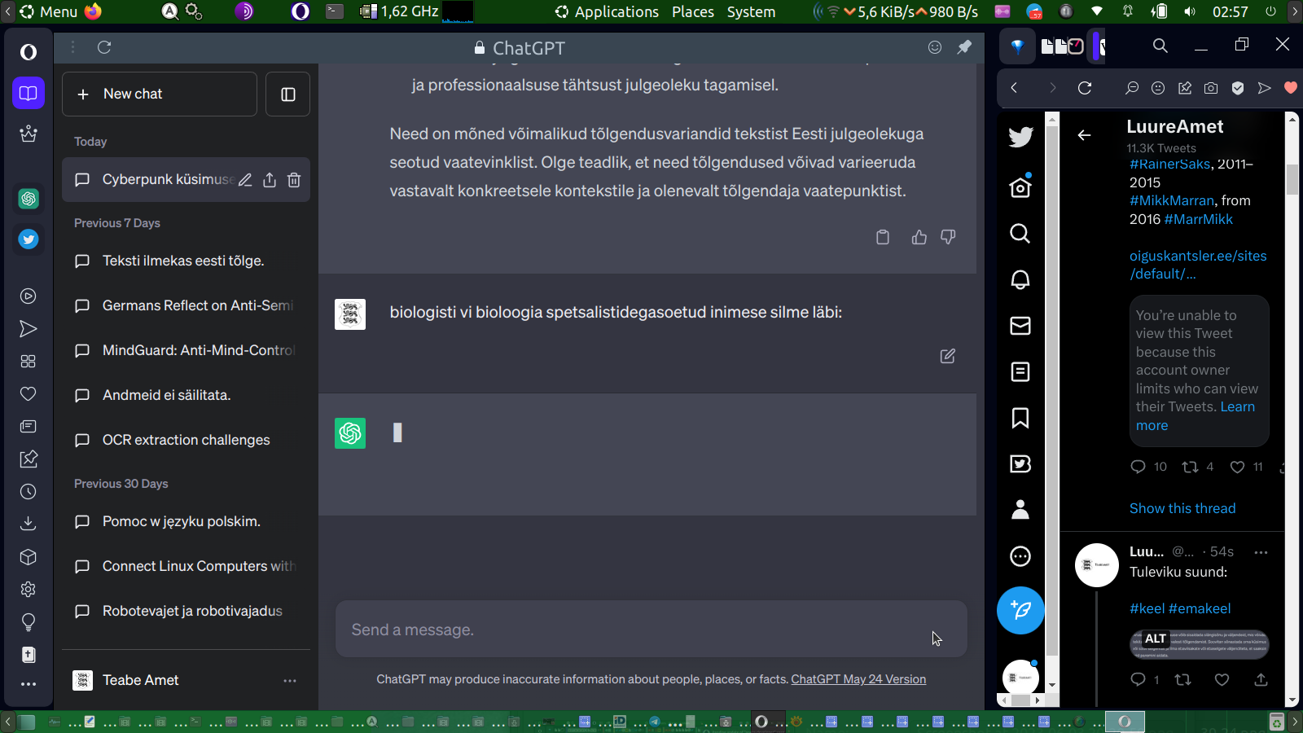
Task: Copy the ChatGPT response to clipboard
Action: [883, 237]
